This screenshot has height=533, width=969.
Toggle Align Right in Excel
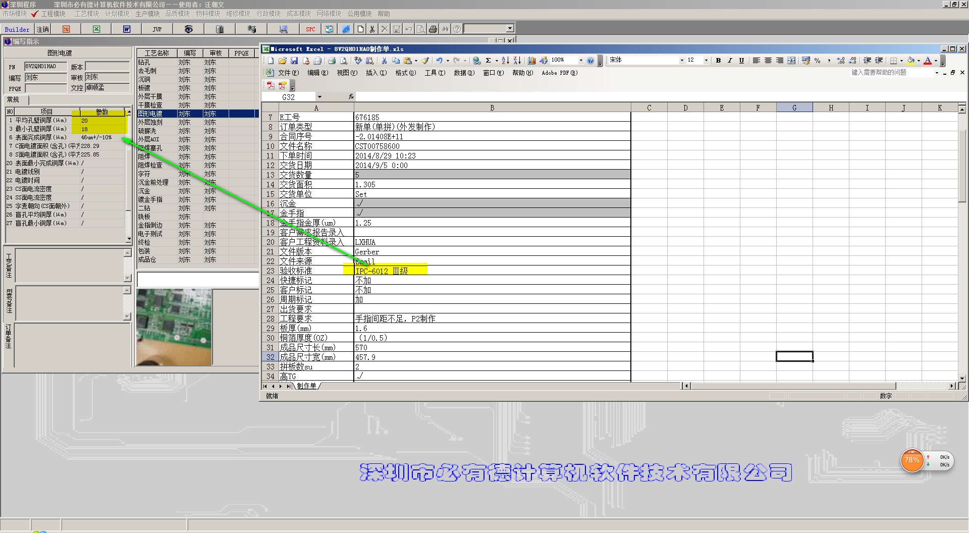[x=780, y=61]
